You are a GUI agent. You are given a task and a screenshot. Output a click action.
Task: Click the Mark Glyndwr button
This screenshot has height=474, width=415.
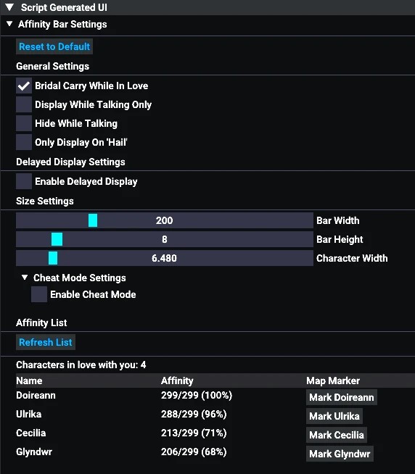click(x=340, y=454)
